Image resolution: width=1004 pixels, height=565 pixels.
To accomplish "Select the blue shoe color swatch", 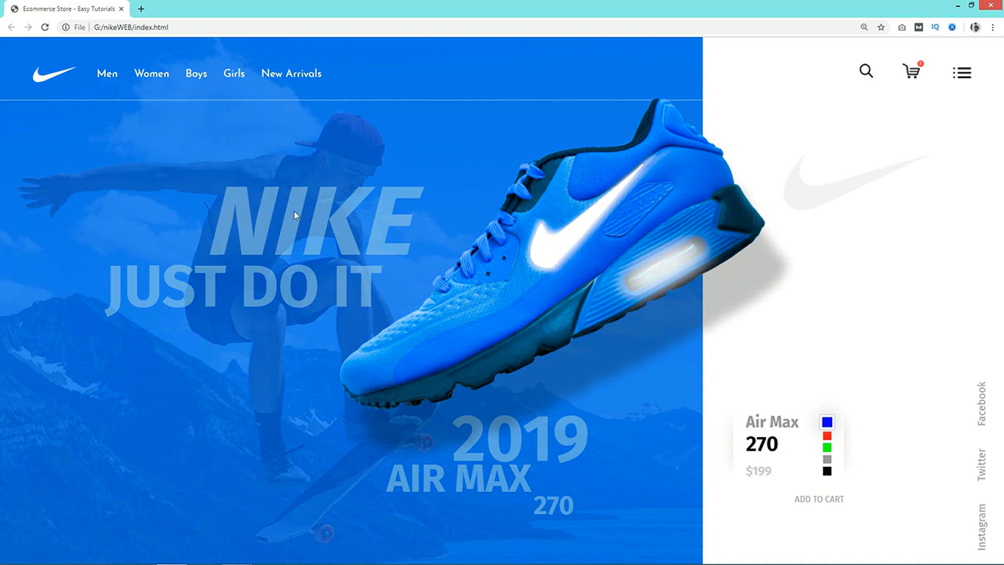I will (x=827, y=422).
